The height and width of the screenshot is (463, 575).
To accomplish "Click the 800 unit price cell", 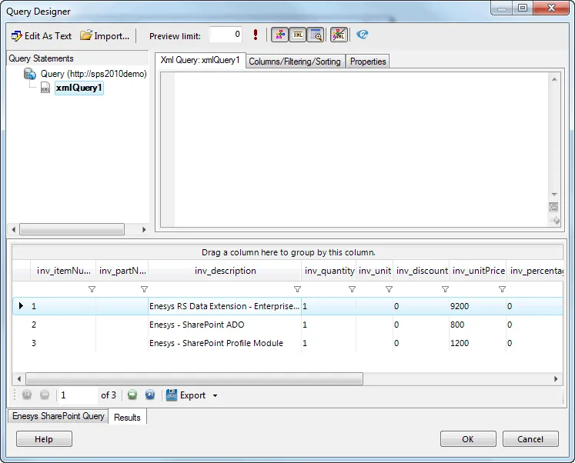I will coord(477,325).
